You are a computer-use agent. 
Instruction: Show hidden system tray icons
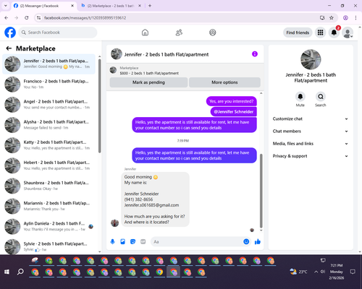tap(316, 272)
